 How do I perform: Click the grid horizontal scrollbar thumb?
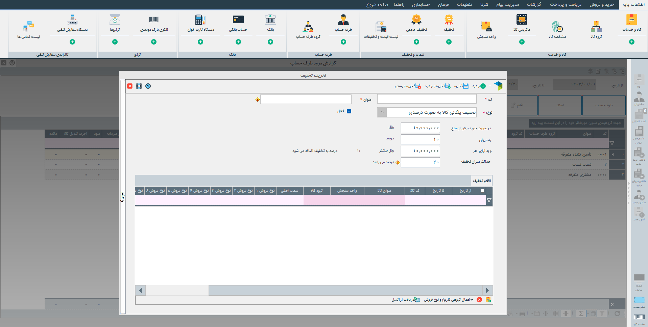click(345, 290)
